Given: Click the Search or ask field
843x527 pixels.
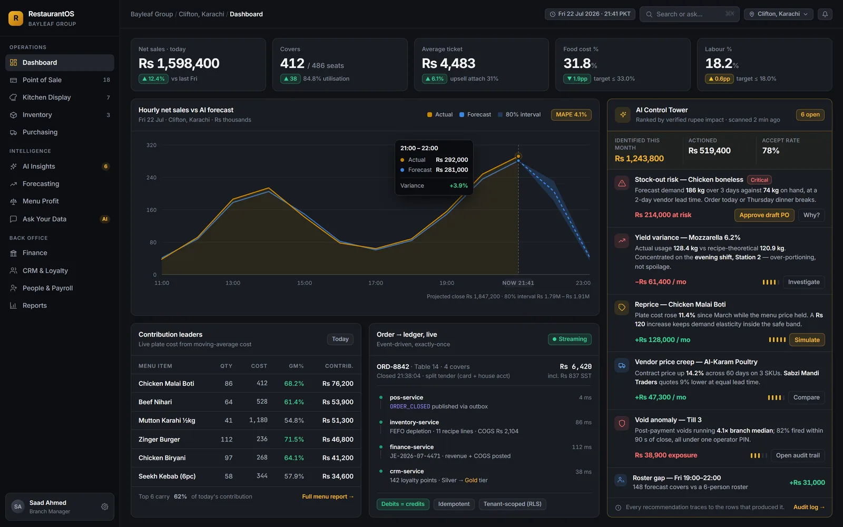Looking at the screenshot, I should point(690,14).
